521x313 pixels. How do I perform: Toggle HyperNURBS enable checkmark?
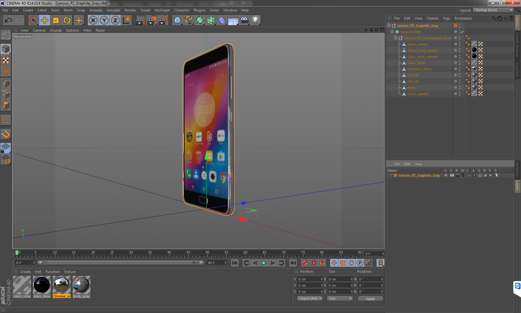coord(463,32)
